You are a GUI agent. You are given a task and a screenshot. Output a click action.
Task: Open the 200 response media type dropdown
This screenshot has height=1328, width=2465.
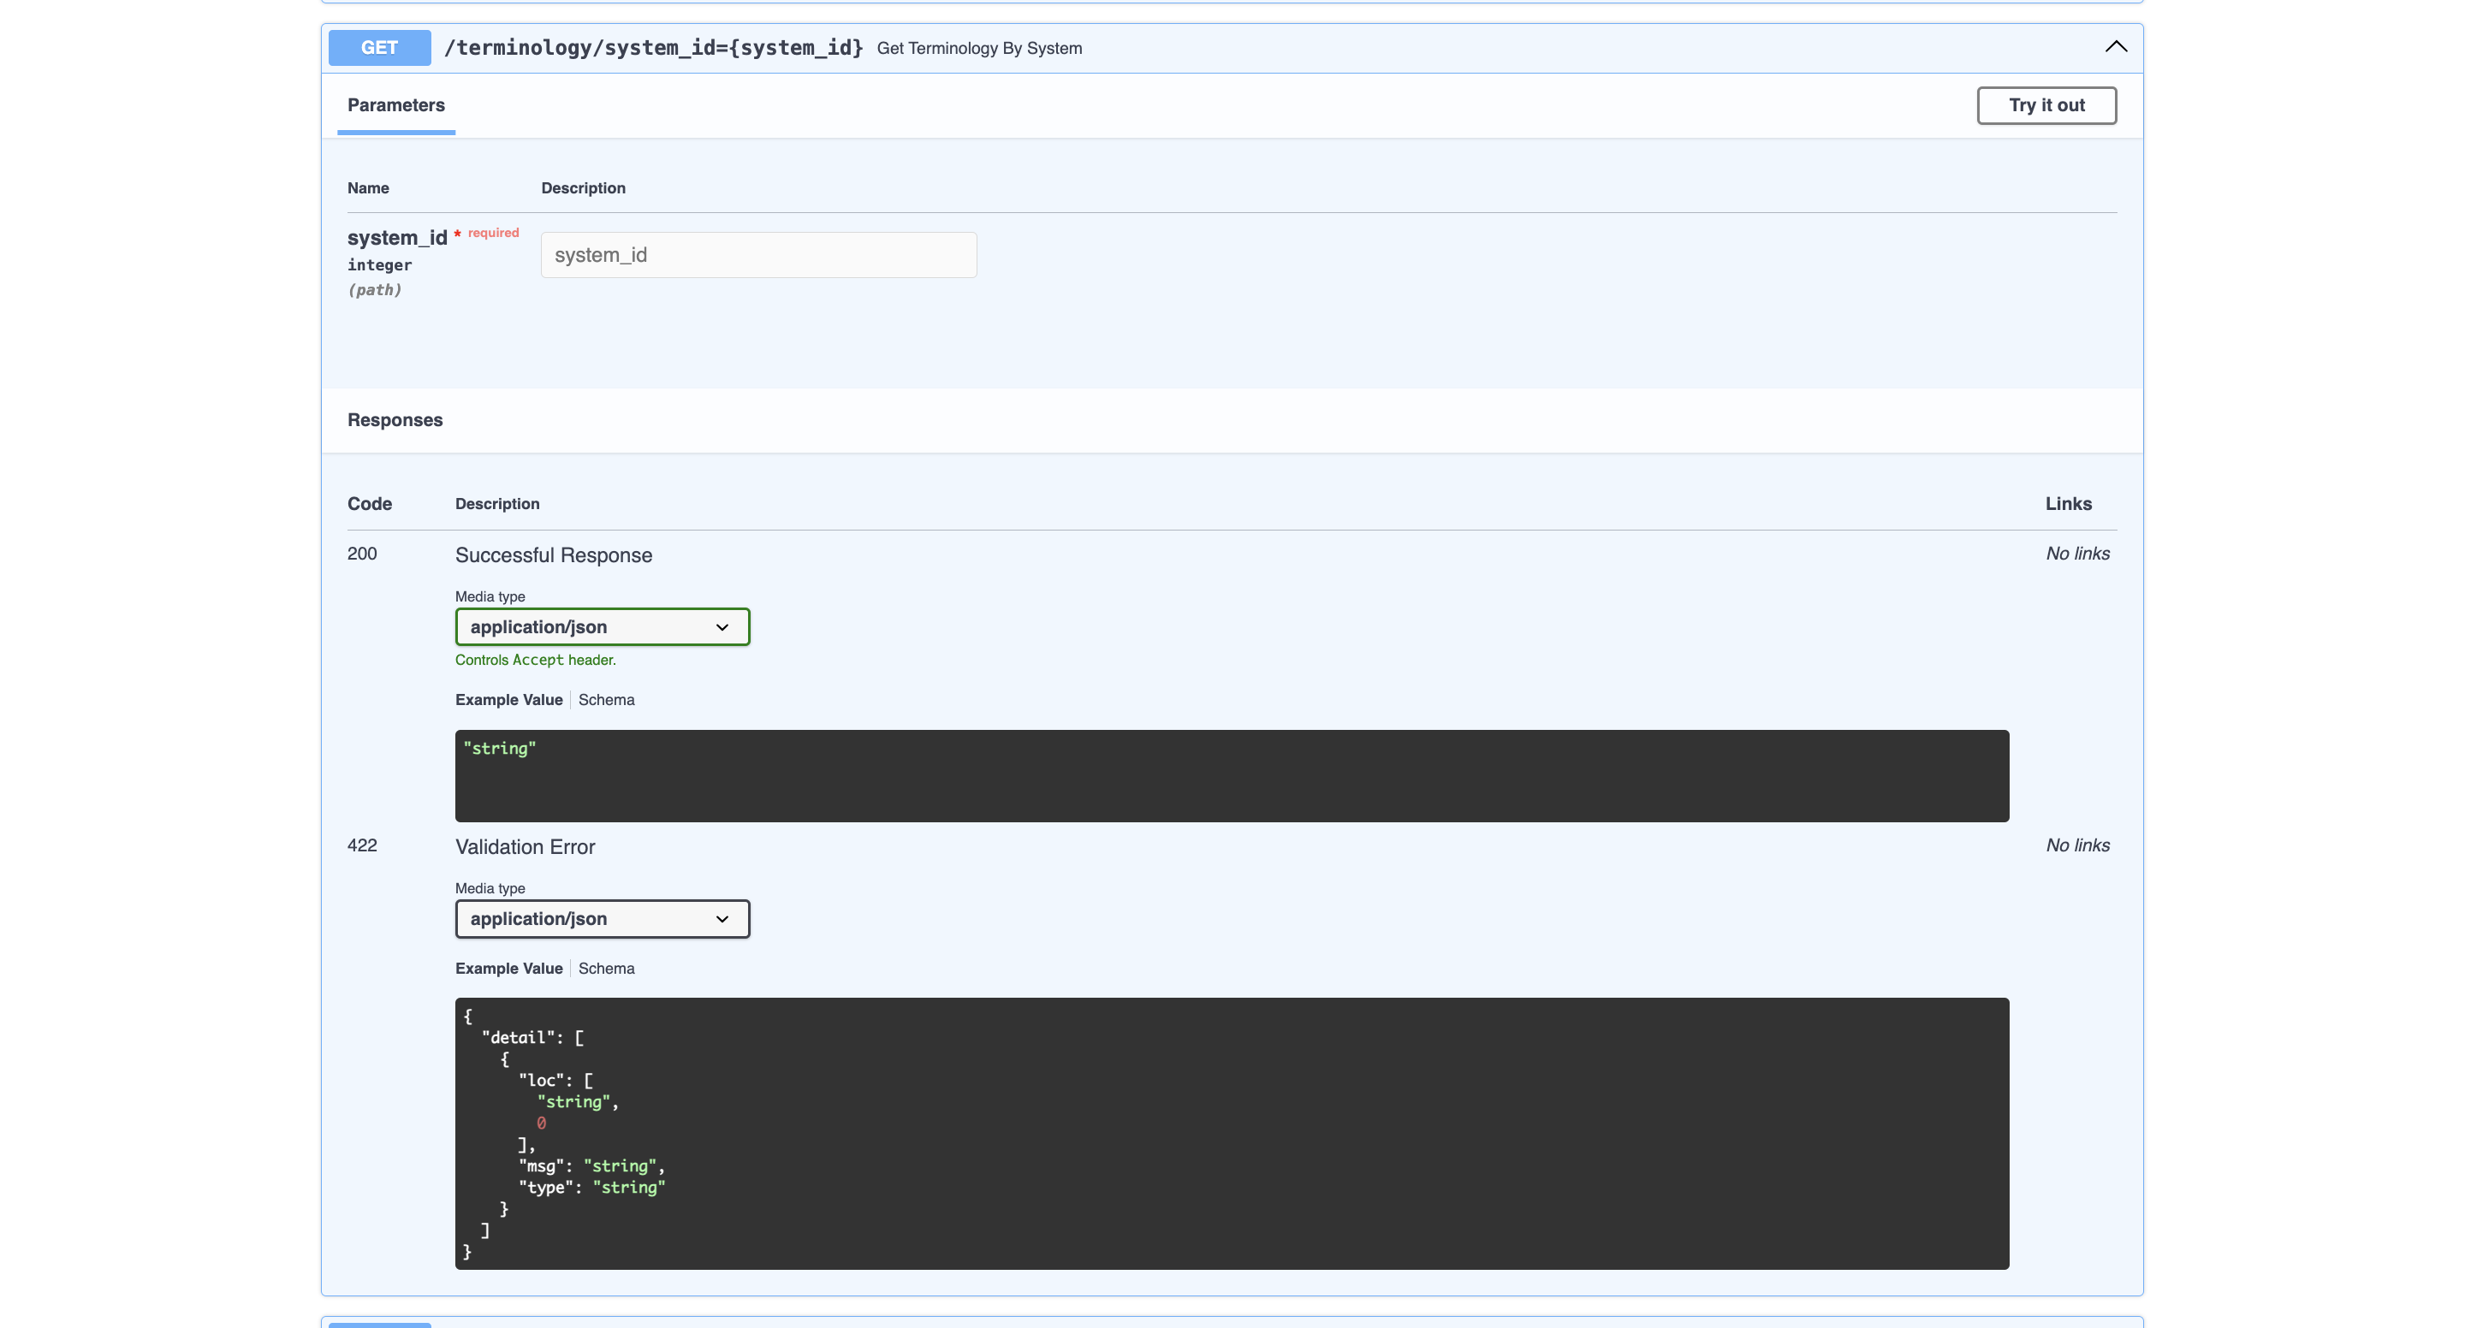pos(601,626)
